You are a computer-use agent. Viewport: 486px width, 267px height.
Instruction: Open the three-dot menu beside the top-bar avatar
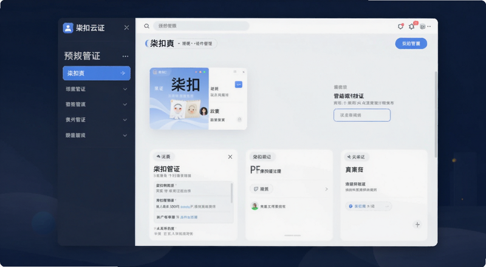pos(429,27)
